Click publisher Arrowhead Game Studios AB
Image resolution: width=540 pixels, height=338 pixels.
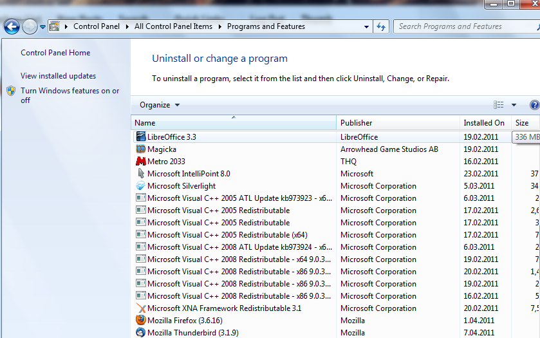(389, 149)
